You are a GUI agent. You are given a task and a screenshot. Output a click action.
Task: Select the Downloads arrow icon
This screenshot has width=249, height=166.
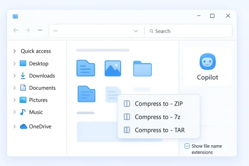pos(23,76)
